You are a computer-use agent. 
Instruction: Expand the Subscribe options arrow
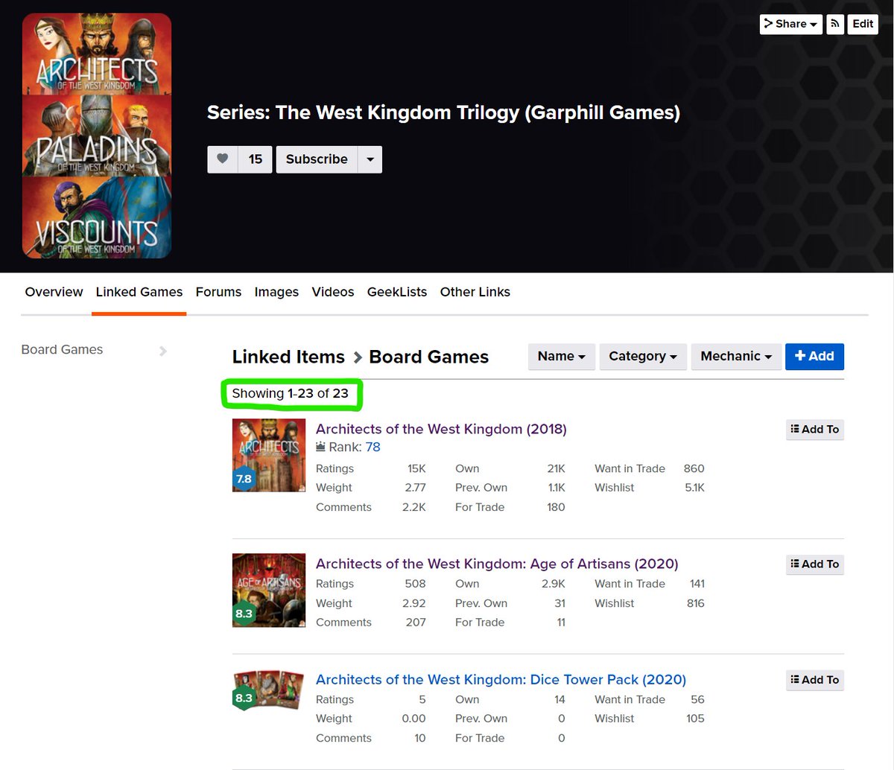click(x=370, y=159)
